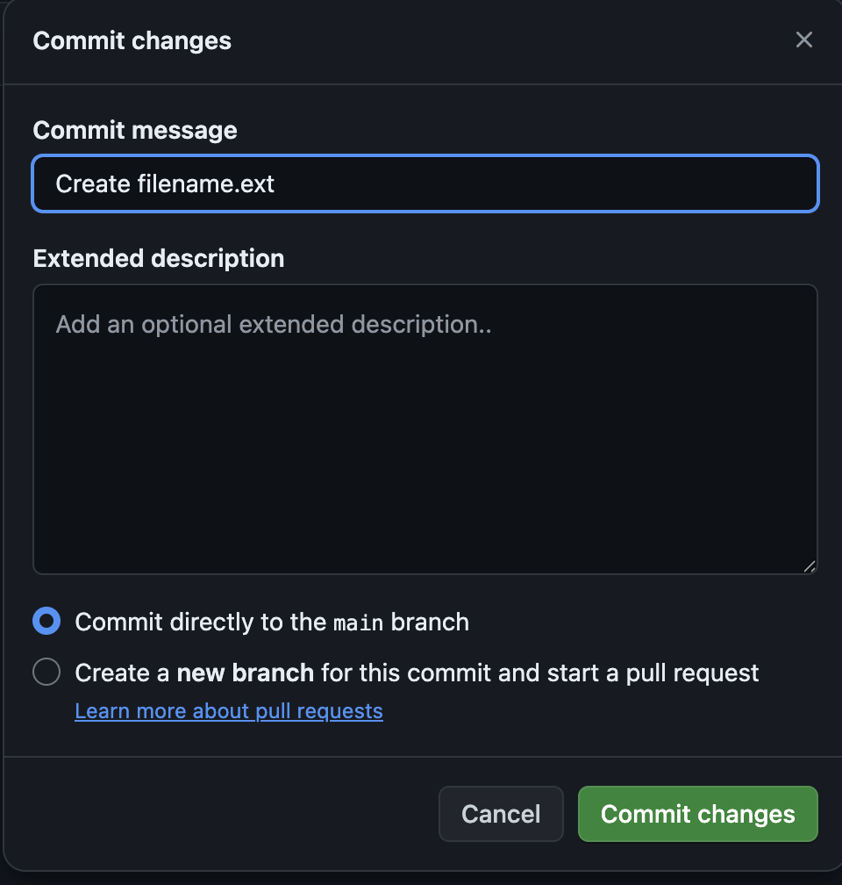Open Learn more about pull requests link
842x885 pixels.
click(x=229, y=711)
